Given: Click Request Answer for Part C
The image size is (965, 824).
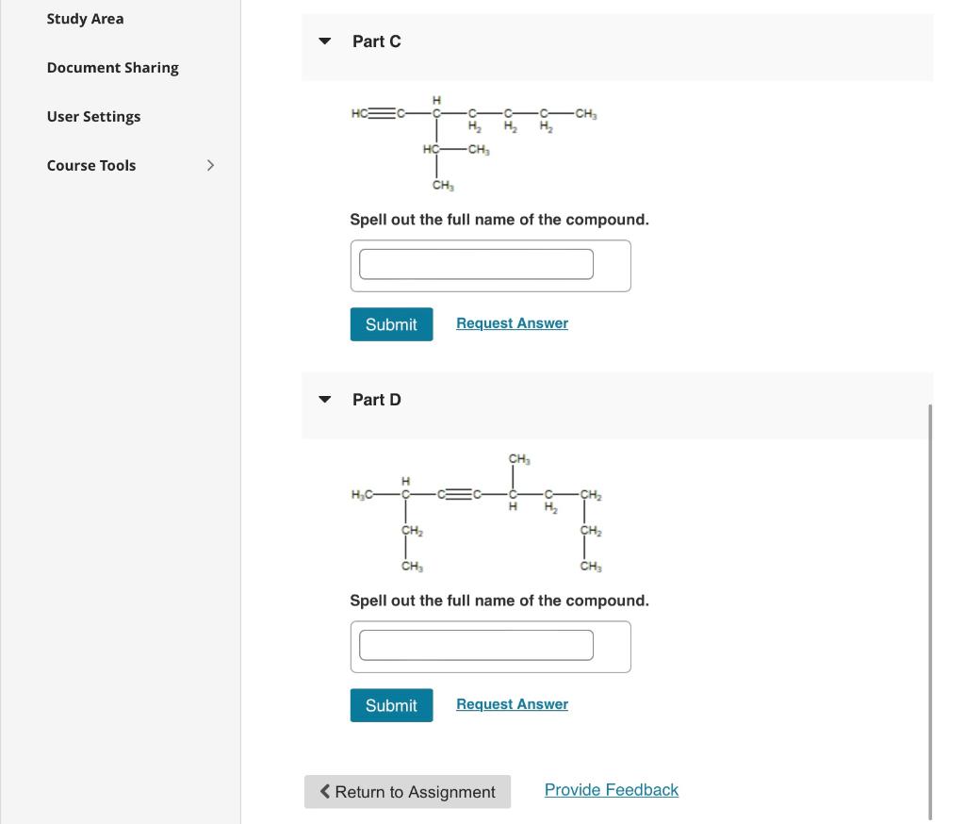Looking at the screenshot, I should pyautogui.click(x=512, y=322).
